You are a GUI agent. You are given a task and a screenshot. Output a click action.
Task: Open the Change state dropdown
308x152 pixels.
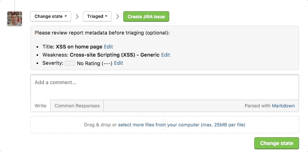tap(51, 16)
